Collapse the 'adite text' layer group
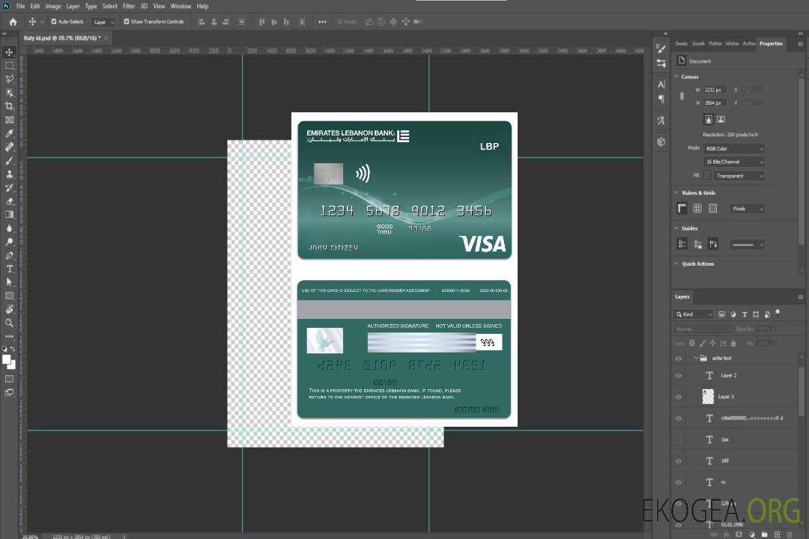809x539 pixels. pos(696,358)
